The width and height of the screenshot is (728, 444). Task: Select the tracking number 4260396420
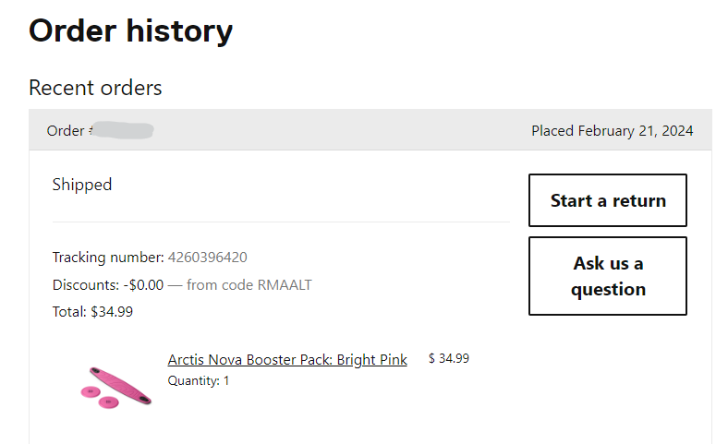[207, 258]
